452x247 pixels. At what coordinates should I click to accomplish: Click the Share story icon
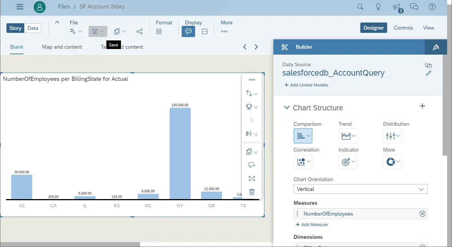coord(139,31)
